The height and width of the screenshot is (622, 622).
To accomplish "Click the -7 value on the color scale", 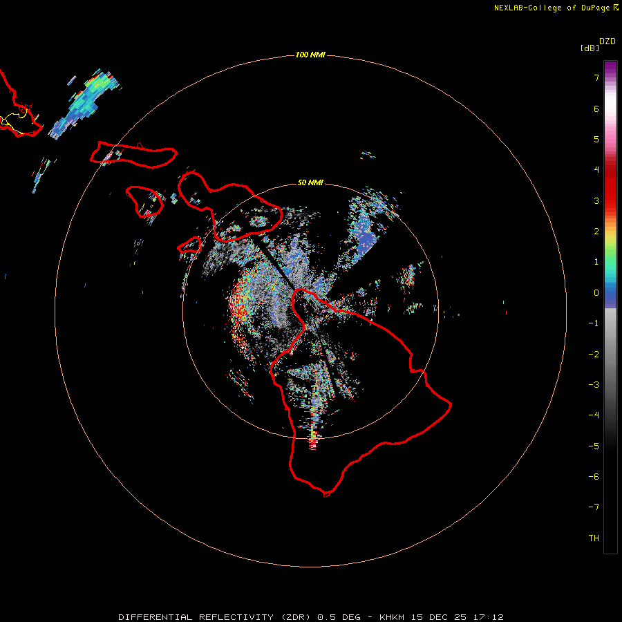I will pos(594,507).
